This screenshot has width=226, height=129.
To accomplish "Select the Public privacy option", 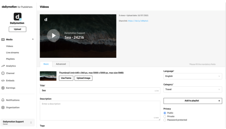I will (x=165, y=113).
